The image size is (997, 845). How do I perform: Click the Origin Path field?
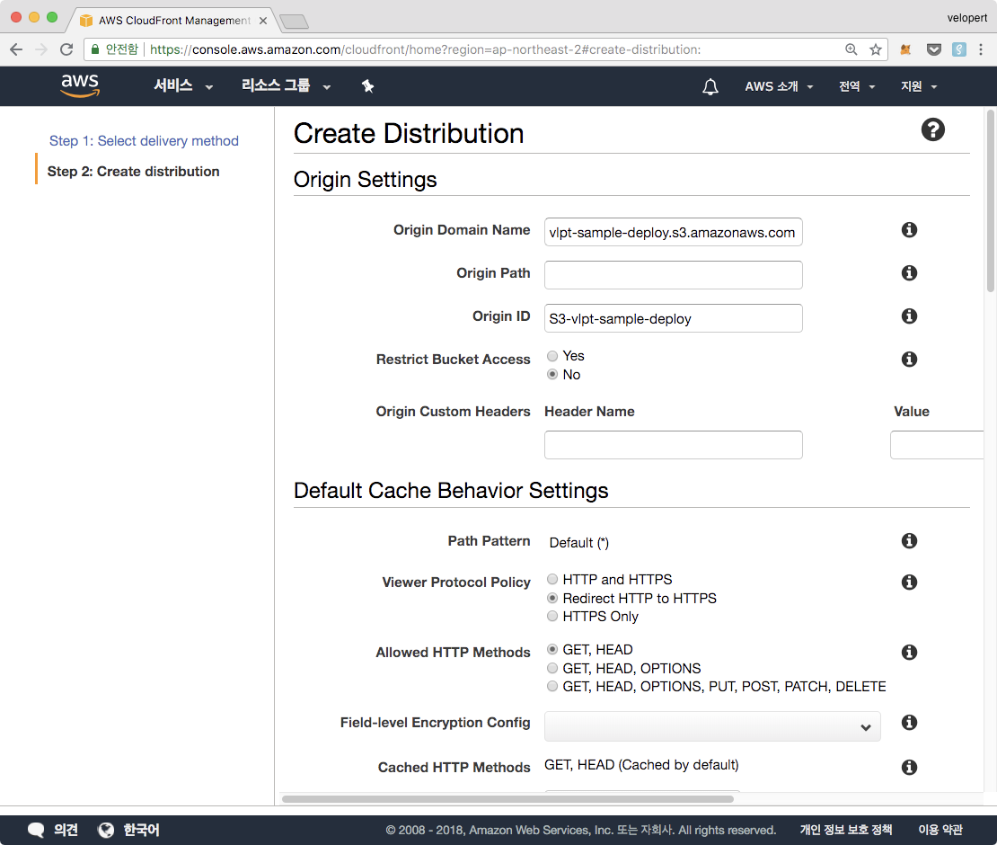pyautogui.click(x=674, y=275)
